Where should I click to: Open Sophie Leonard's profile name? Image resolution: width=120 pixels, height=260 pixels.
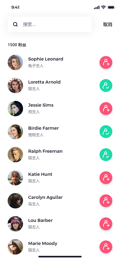pos(45,59)
